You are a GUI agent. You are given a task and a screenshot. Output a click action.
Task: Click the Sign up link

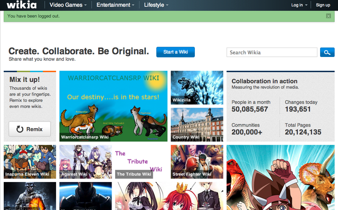tap(323, 5)
